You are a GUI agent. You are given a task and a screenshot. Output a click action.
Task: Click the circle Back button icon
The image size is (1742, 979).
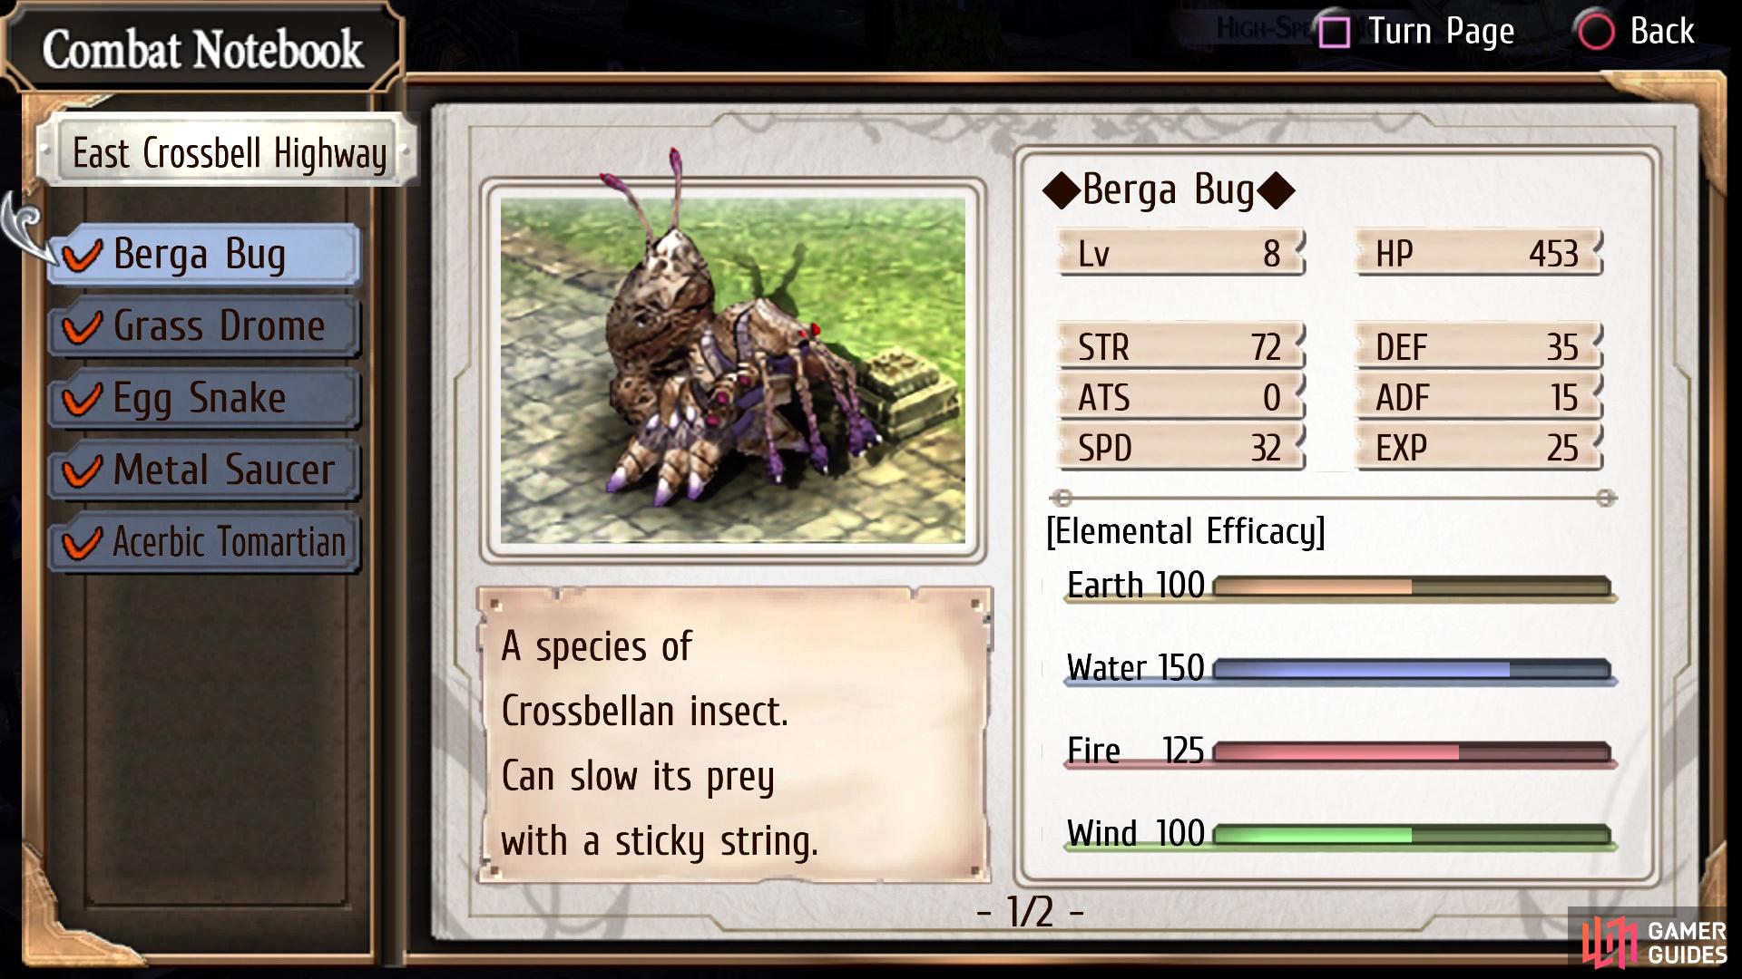pyautogui.click(x=1595, y=32)
